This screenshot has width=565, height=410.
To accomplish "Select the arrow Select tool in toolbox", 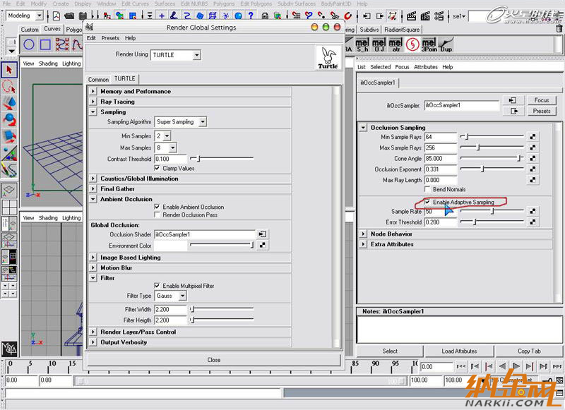I will click(x=9, y=70).
